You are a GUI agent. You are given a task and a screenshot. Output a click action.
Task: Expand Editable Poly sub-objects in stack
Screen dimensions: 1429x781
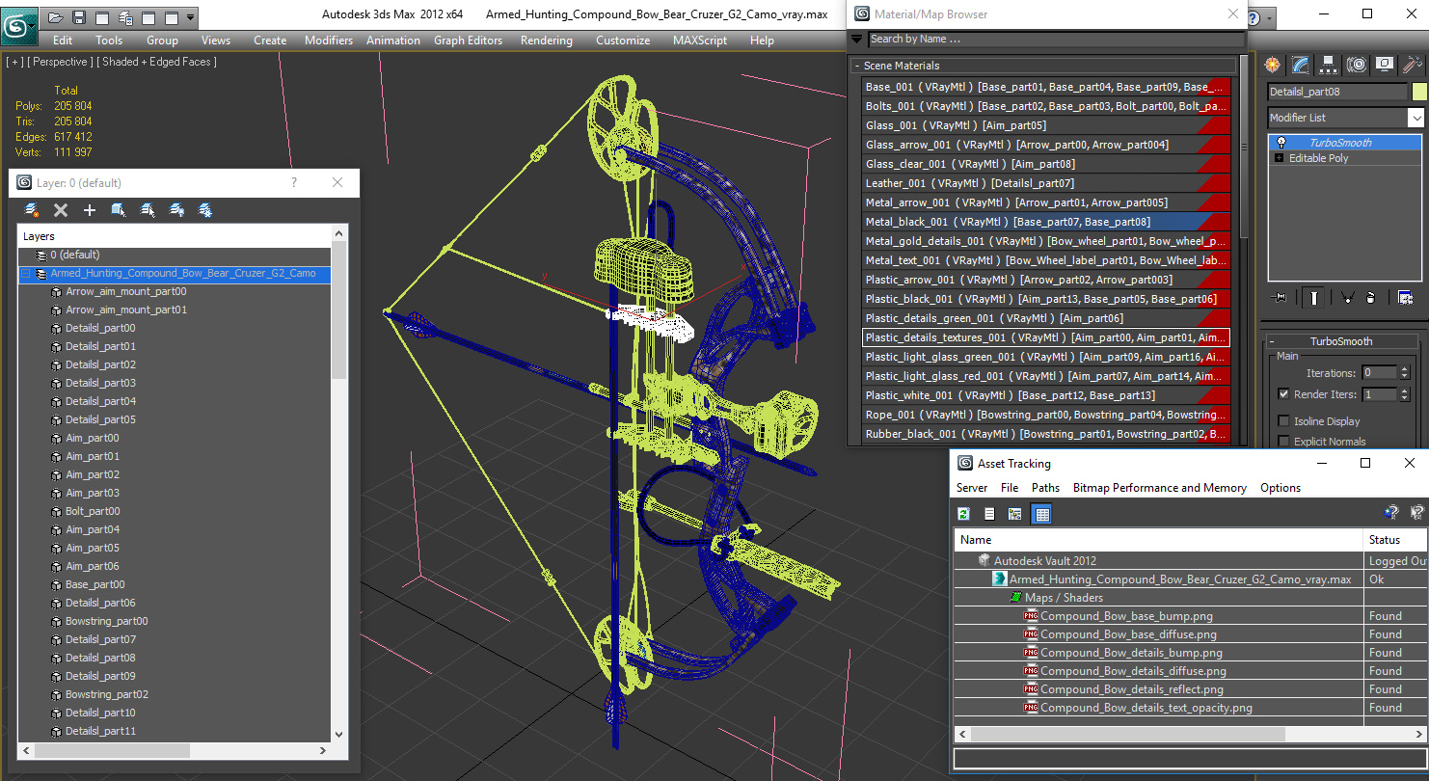[1280, 158]
